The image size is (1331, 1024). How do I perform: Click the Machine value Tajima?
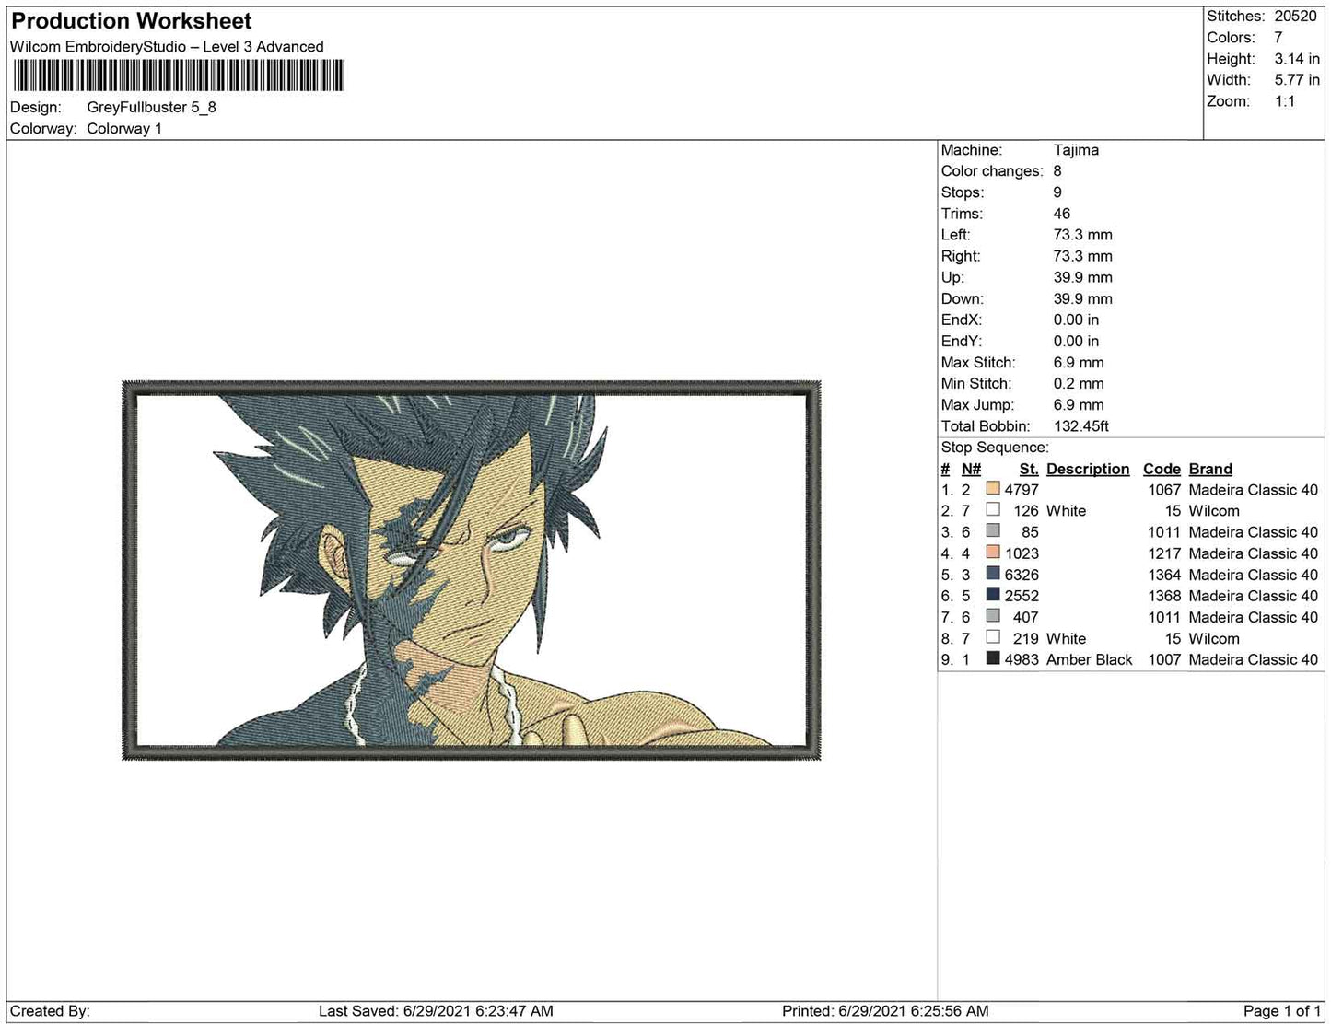click(x=1076, y=150)
